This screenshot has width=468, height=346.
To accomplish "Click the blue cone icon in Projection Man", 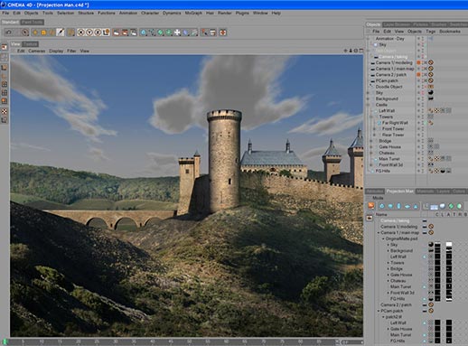I will [x=416, y=206].
